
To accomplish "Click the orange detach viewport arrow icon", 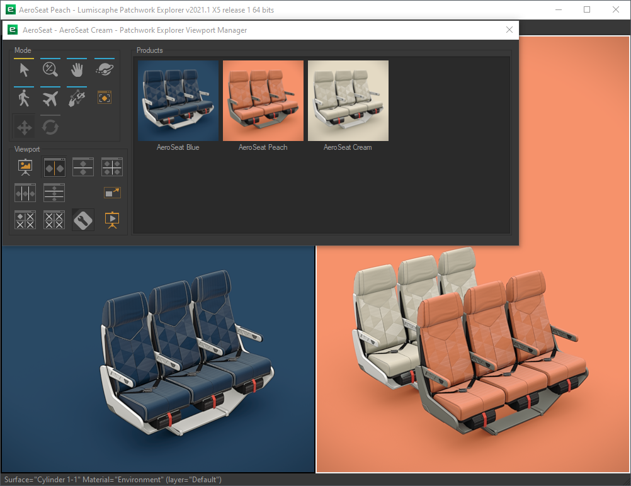I will click(x=112, y=193).
